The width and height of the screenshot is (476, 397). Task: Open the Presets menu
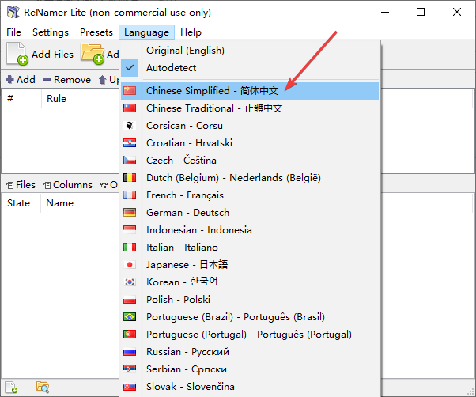click(x=96, y=32)
